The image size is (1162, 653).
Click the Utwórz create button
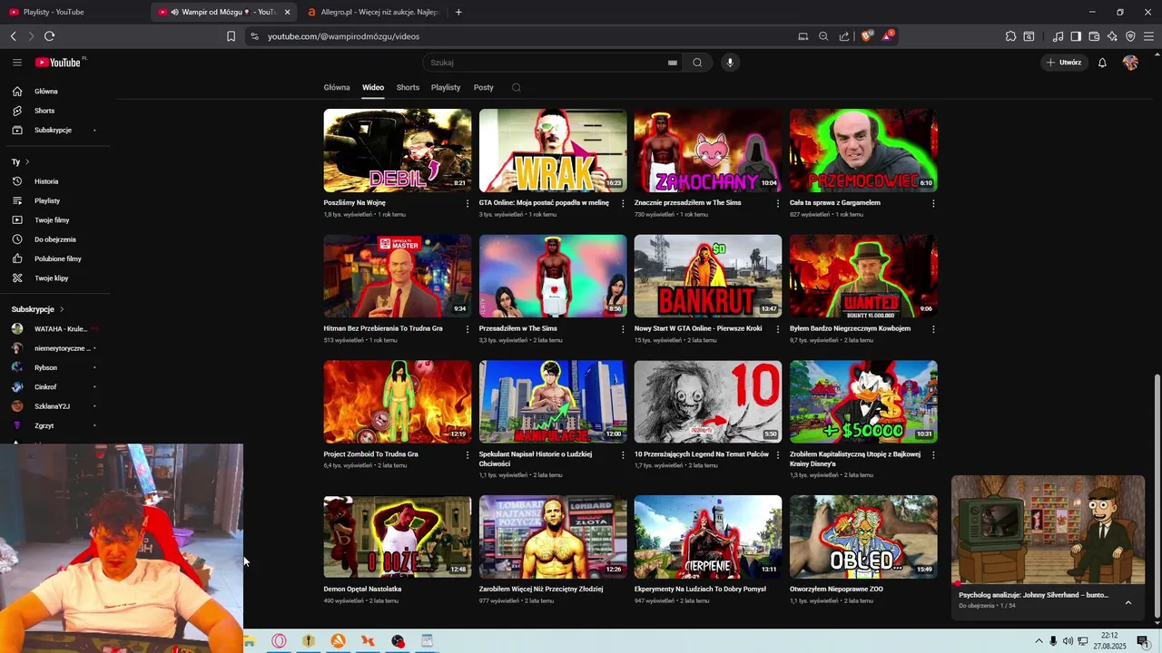click(1064, 63)
